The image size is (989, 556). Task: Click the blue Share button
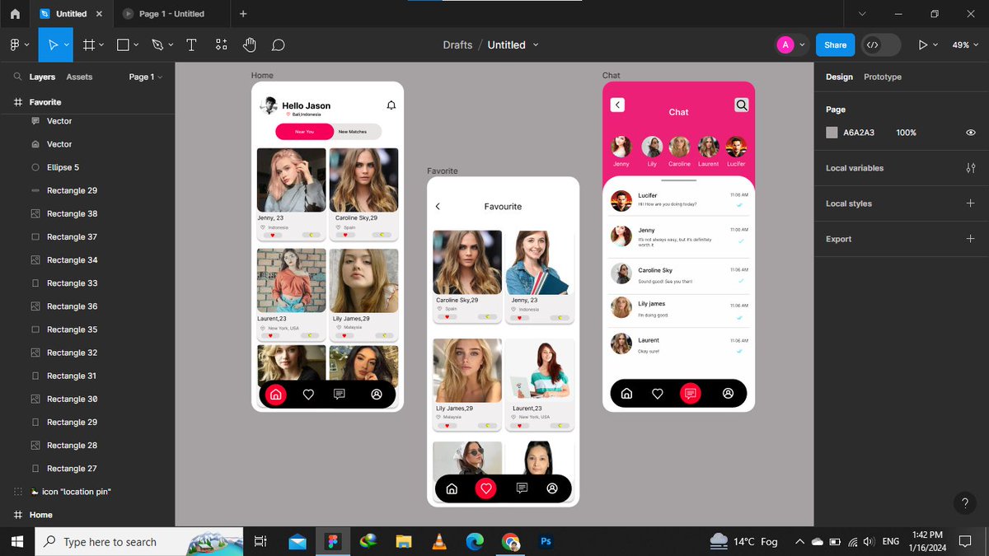[835, 44]
